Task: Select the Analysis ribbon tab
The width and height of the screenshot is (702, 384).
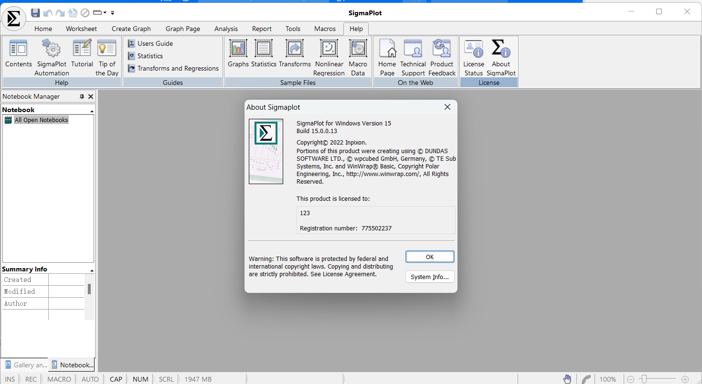Action: pos(226,29)
